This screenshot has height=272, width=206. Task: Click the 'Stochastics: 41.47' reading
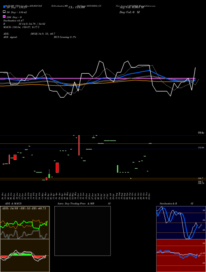point(14,21)
